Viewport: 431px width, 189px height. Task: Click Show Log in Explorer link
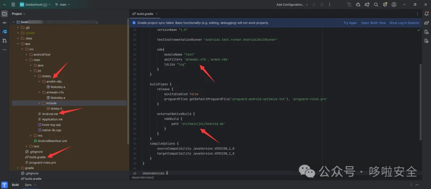404,23
